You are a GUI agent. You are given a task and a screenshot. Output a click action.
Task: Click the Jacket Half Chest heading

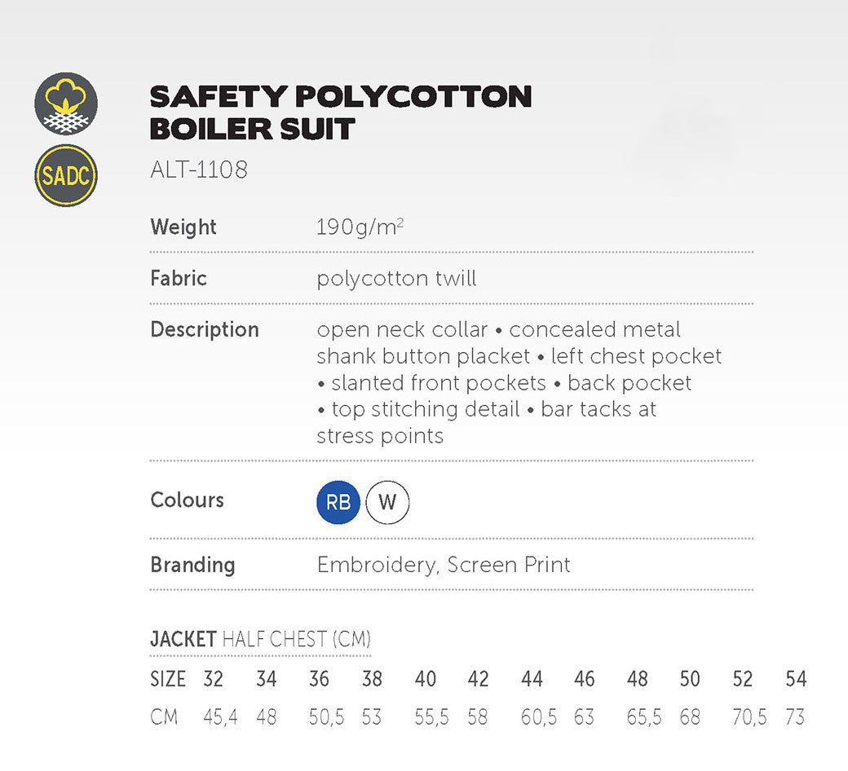pyautogui.click(x=260, y=639)
